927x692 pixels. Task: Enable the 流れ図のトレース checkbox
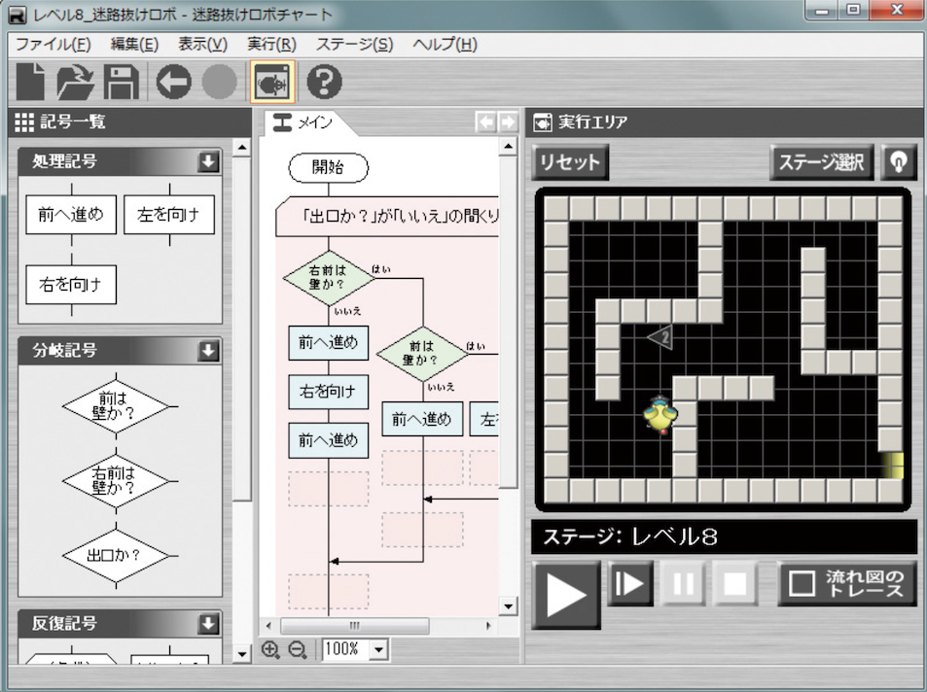coord(802,584)
